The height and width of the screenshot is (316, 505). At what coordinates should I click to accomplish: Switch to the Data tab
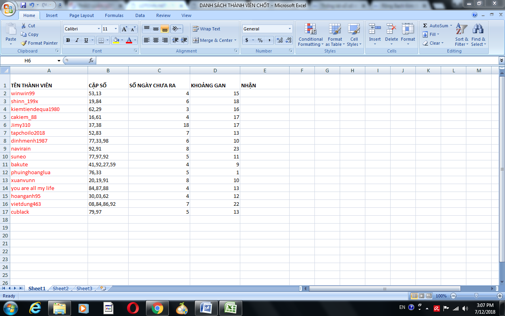tap(140, 15)
